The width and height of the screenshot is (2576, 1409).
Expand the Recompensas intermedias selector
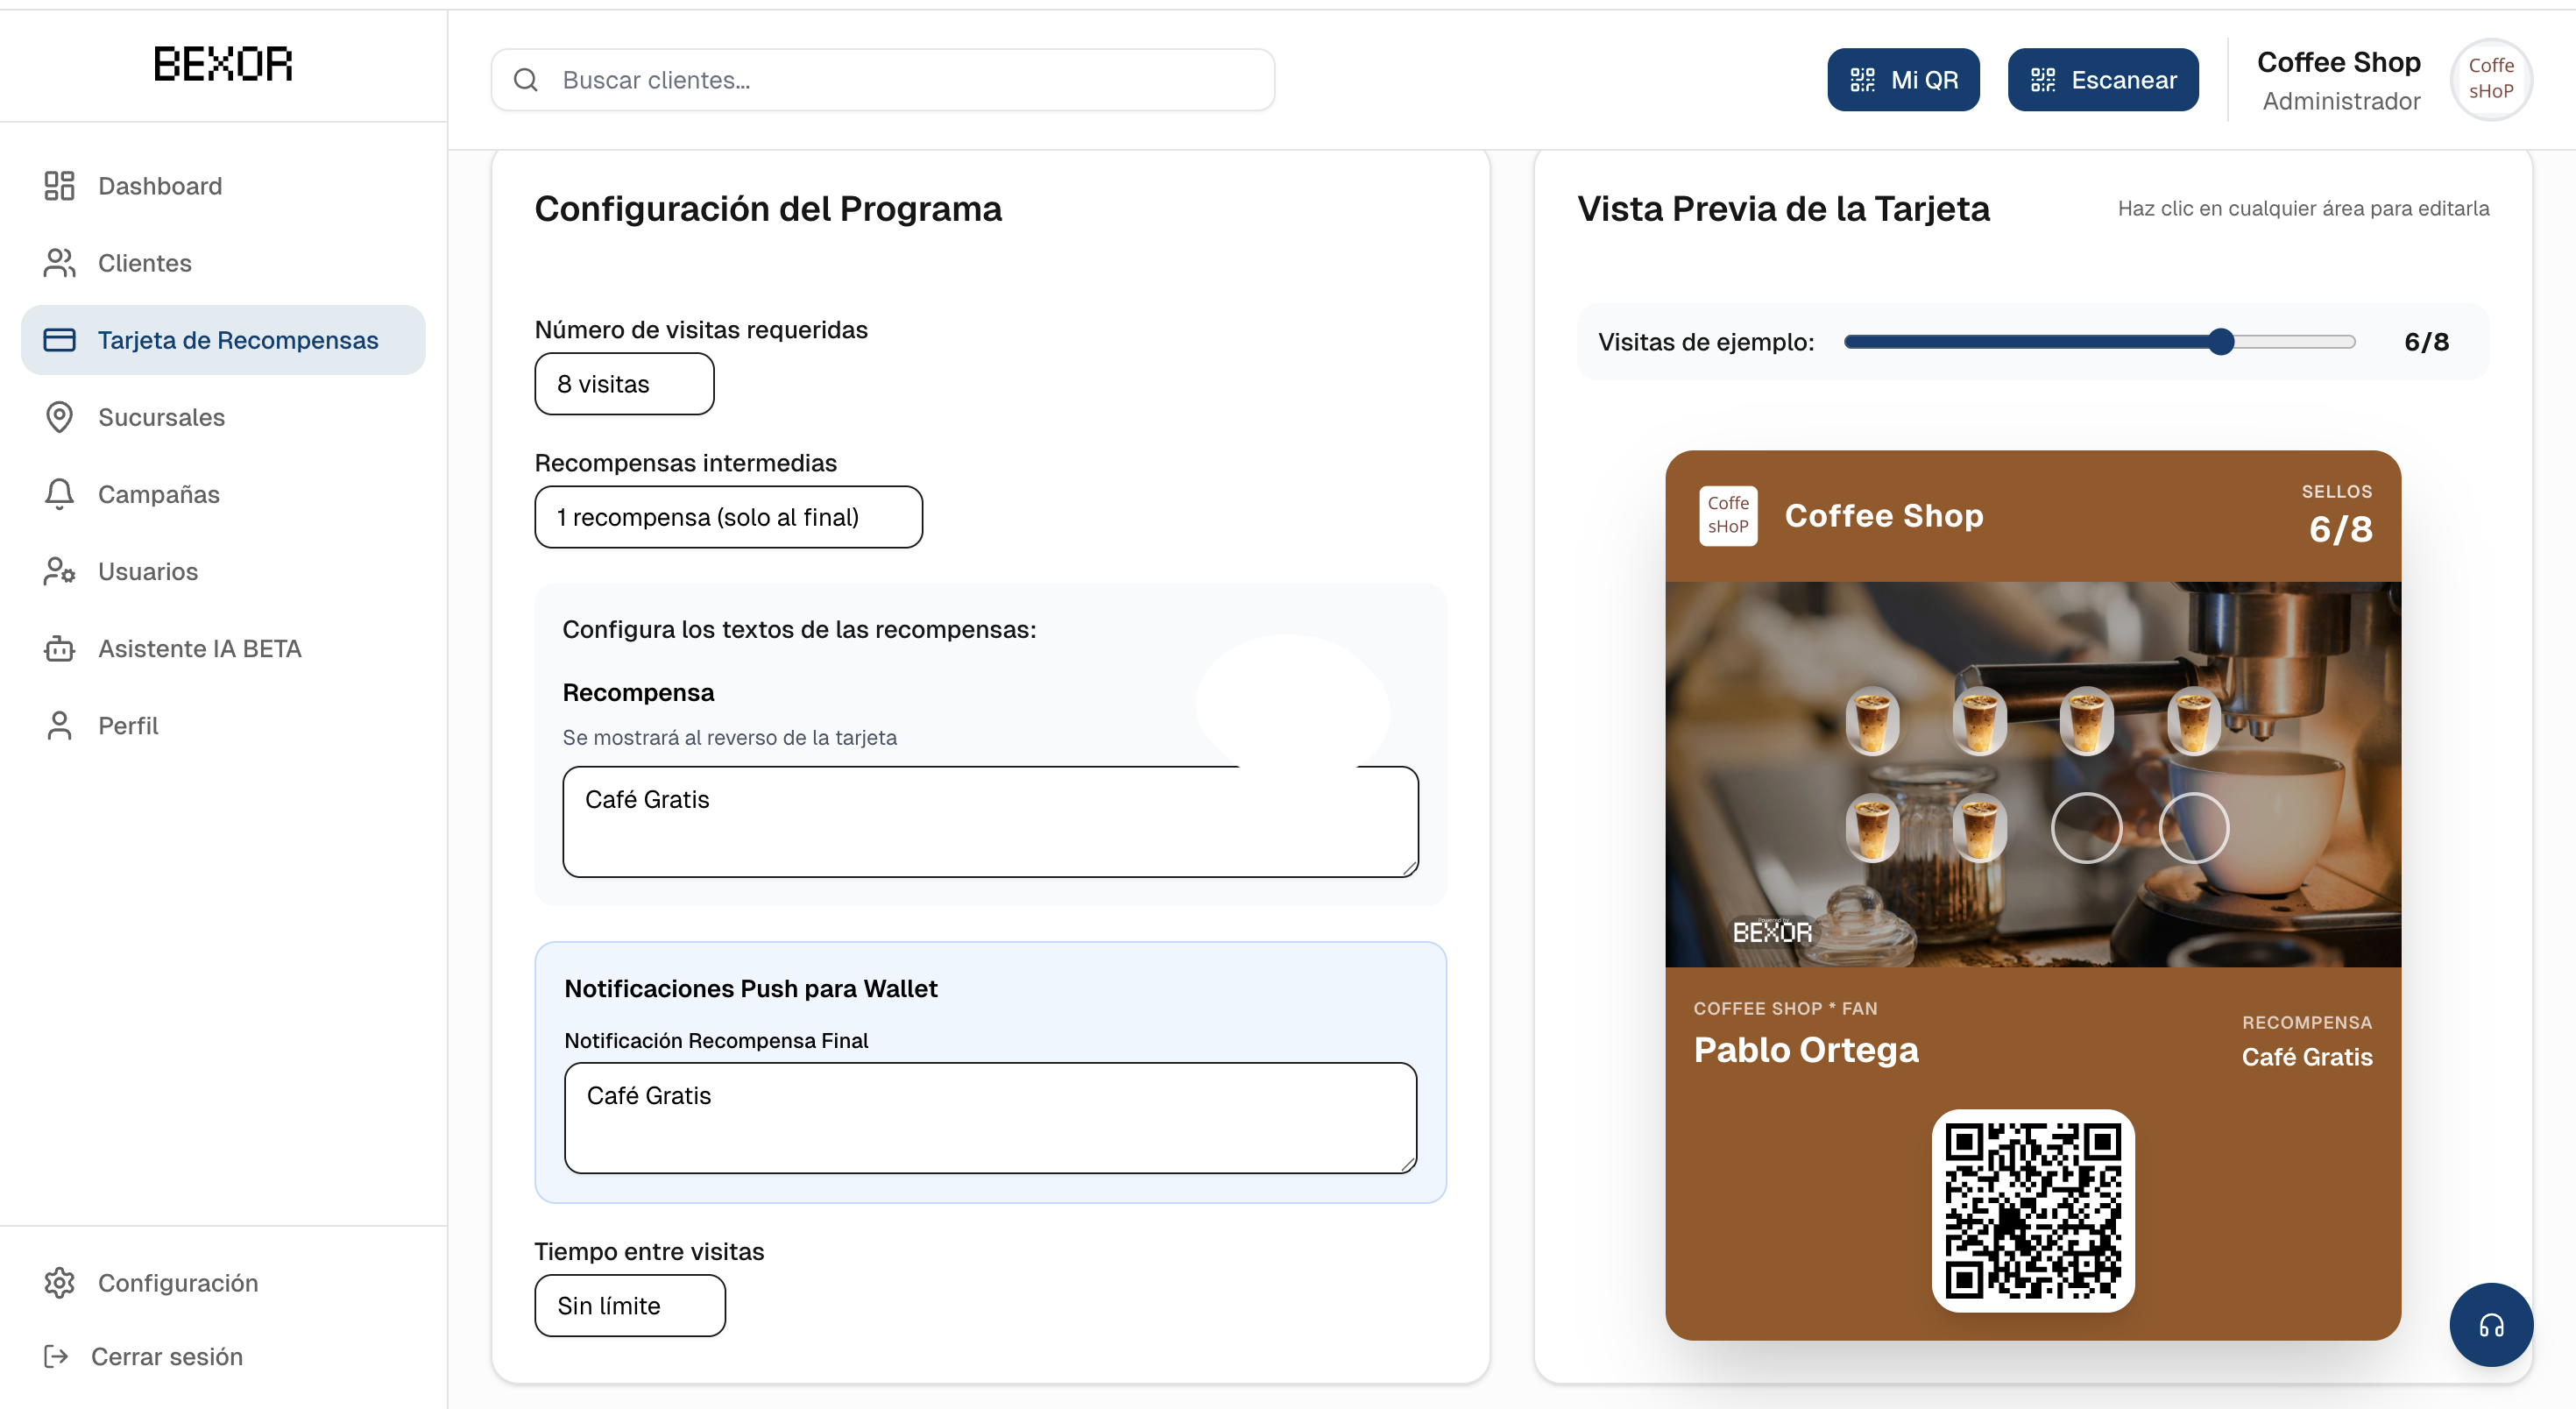pos(728,517)
